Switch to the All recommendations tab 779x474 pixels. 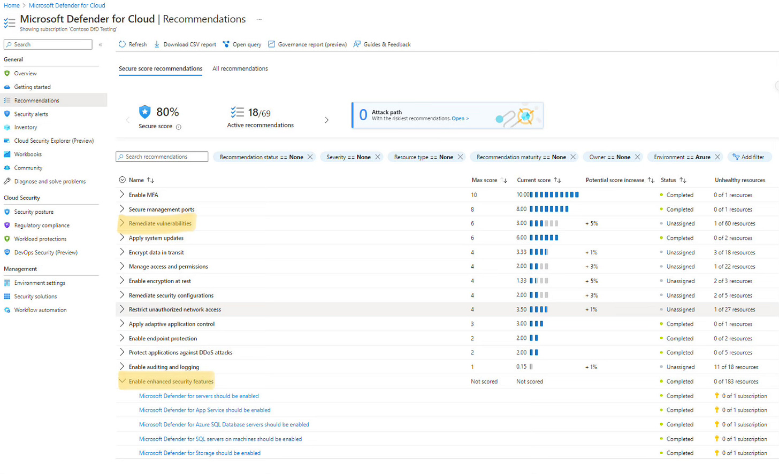tap(240, 68)
